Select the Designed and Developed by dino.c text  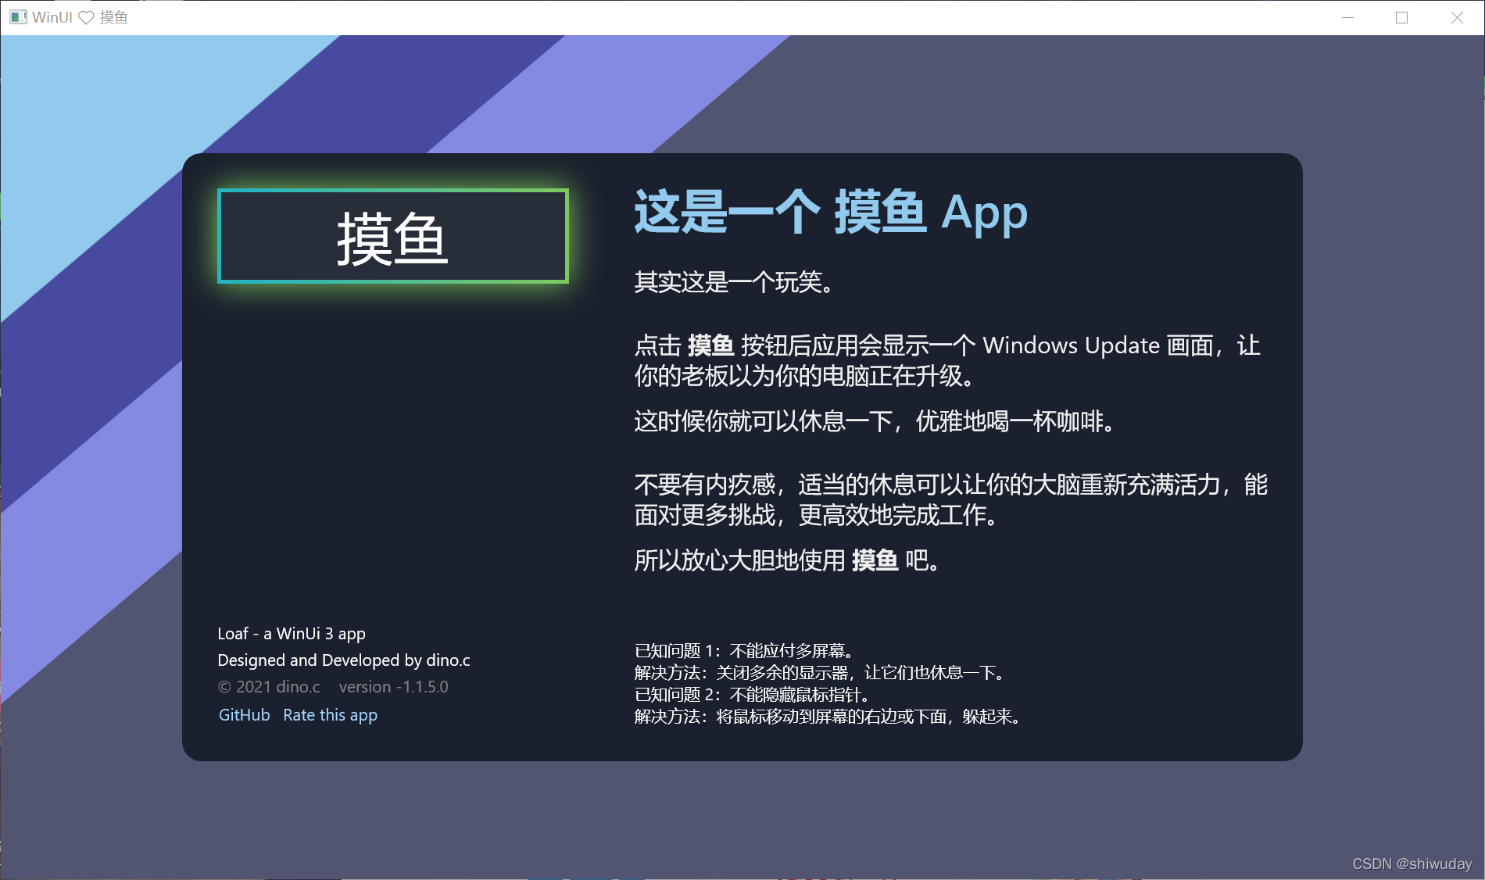pos(344,660)
